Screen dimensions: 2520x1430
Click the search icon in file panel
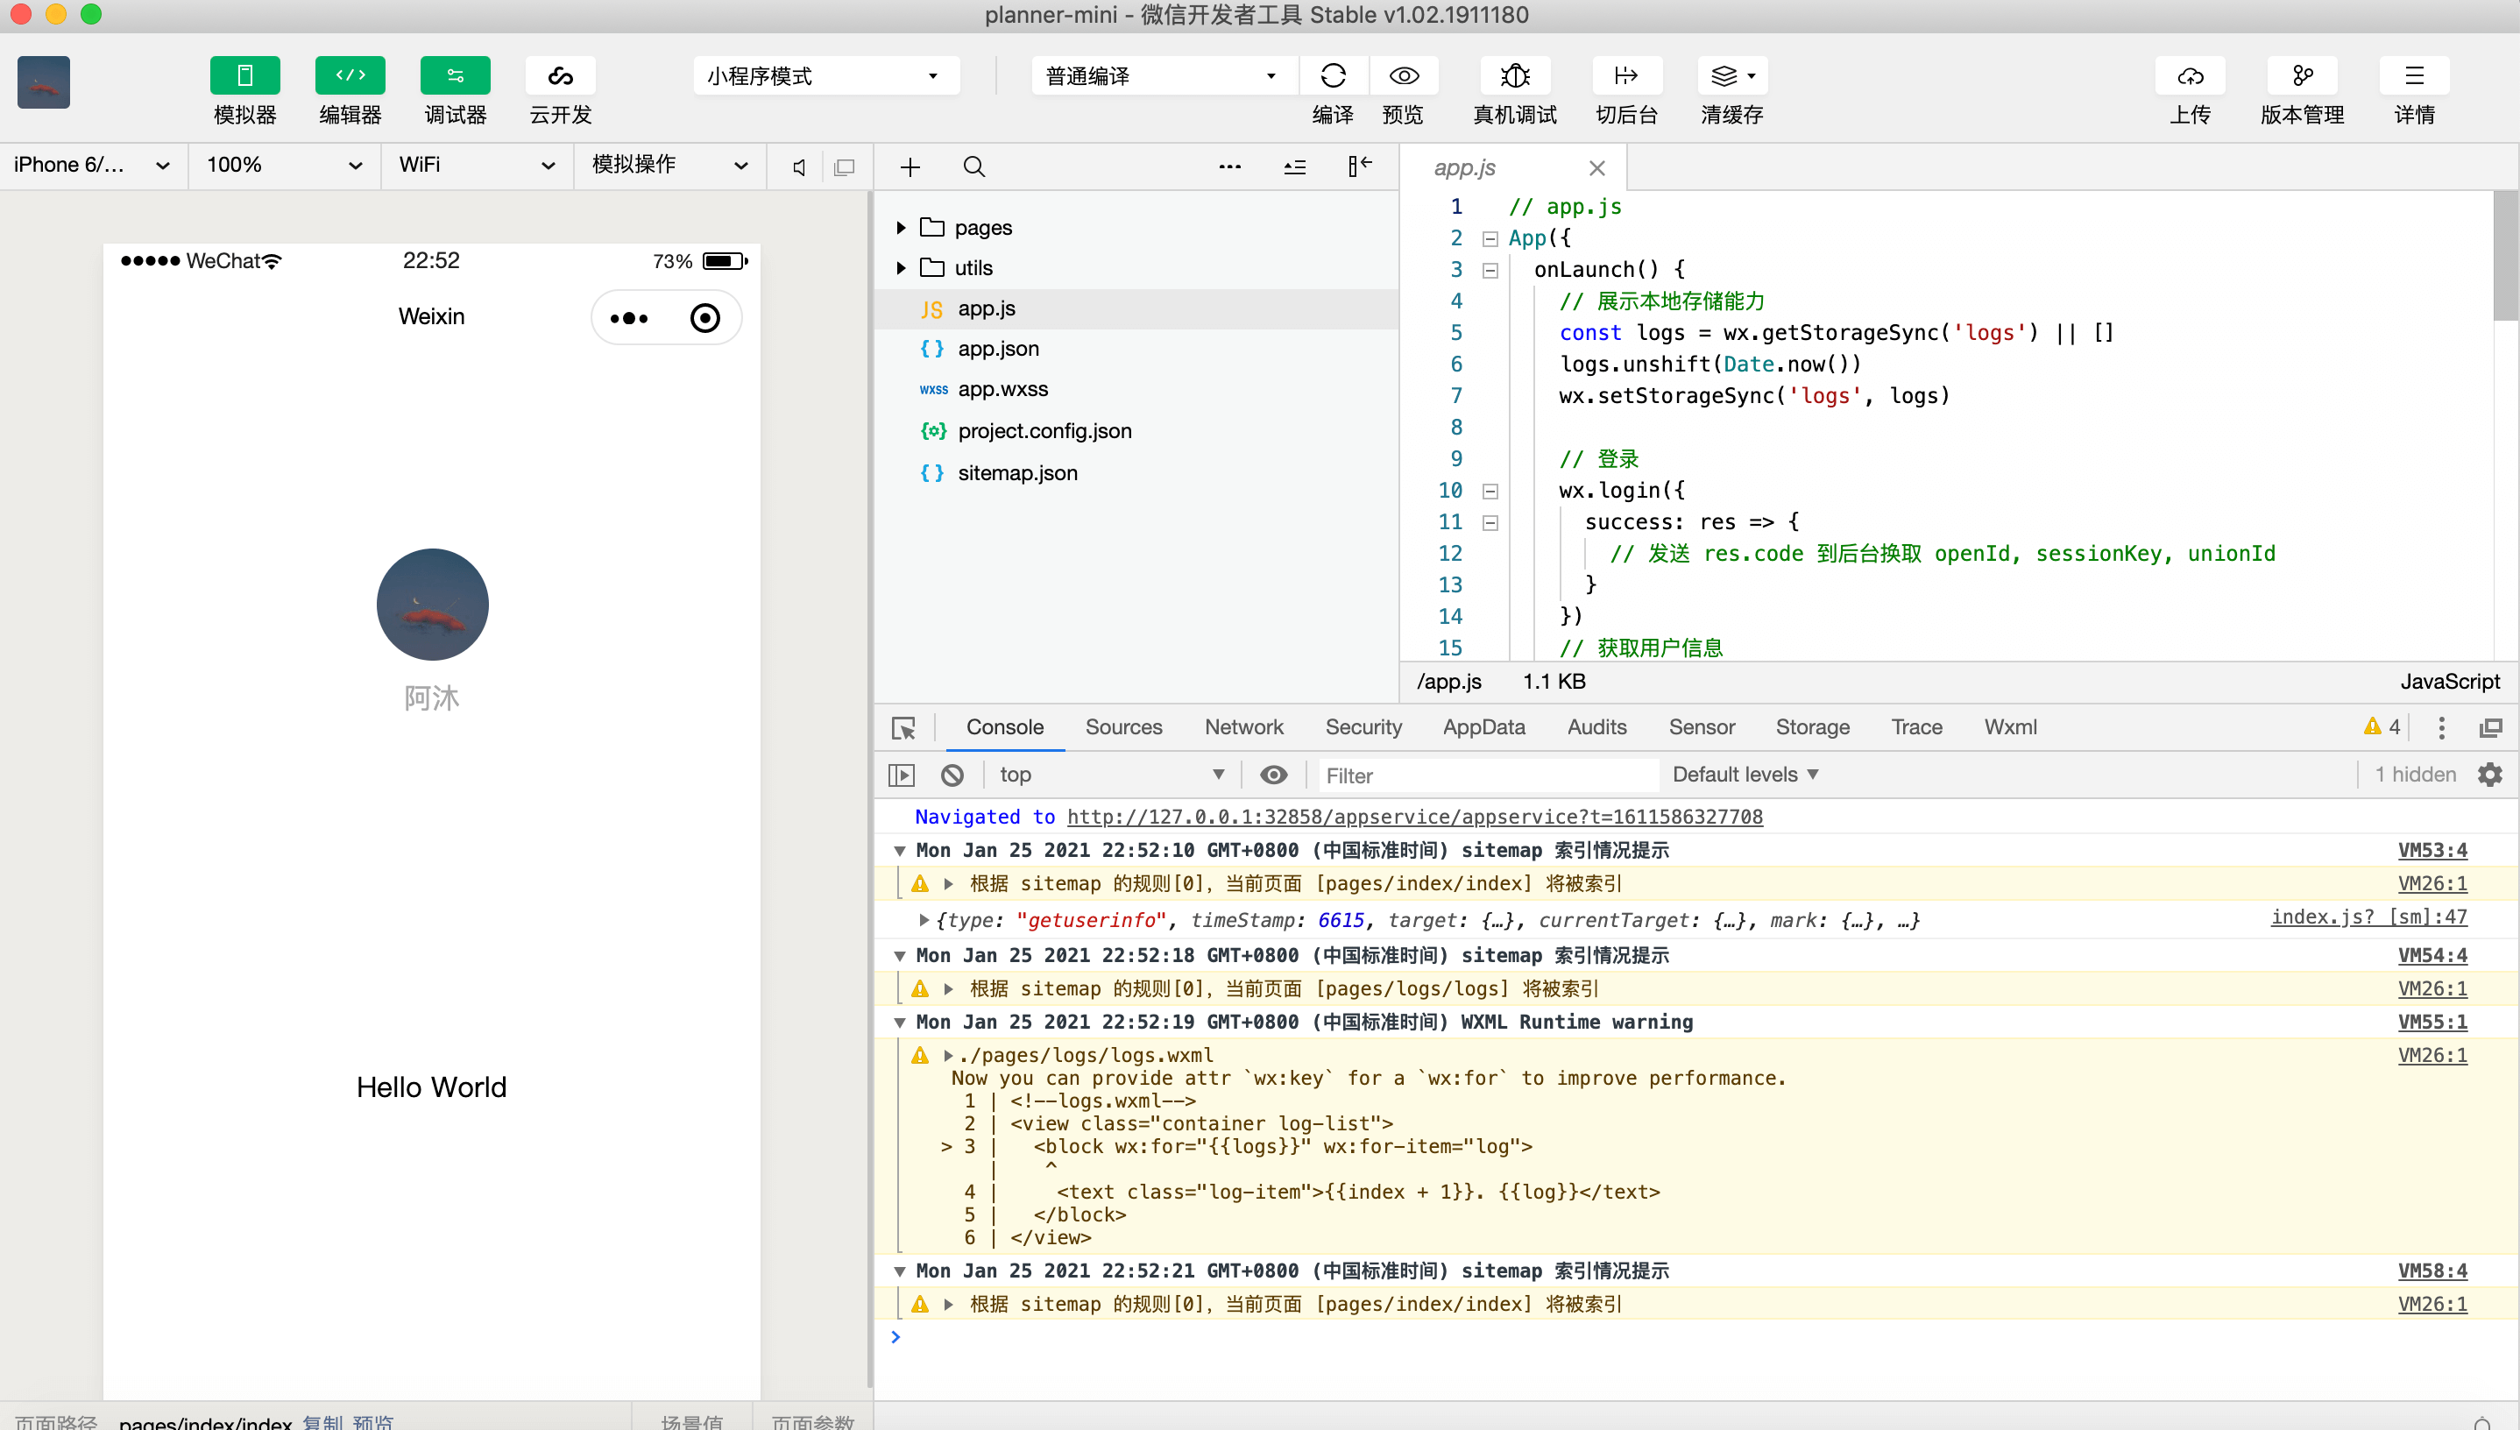click(973, 167)
